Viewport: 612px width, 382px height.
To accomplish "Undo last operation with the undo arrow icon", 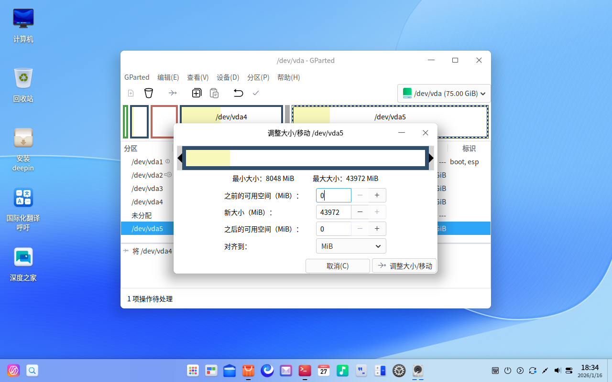I will [x=238, y=93].
